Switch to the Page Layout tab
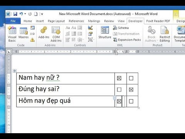The image size is (185, 139). coord(56,21)
